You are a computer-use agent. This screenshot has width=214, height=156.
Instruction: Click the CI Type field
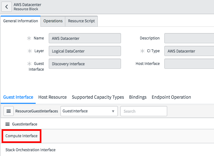tap(189, 51)
